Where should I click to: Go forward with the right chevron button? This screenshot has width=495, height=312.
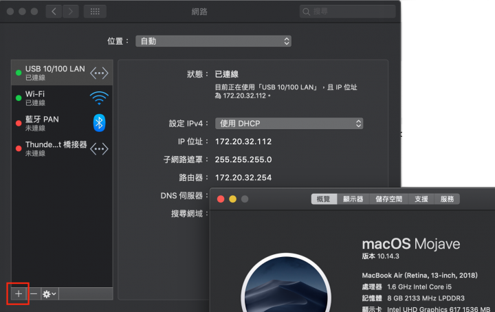pyautogui.click(x=70, y=12)
